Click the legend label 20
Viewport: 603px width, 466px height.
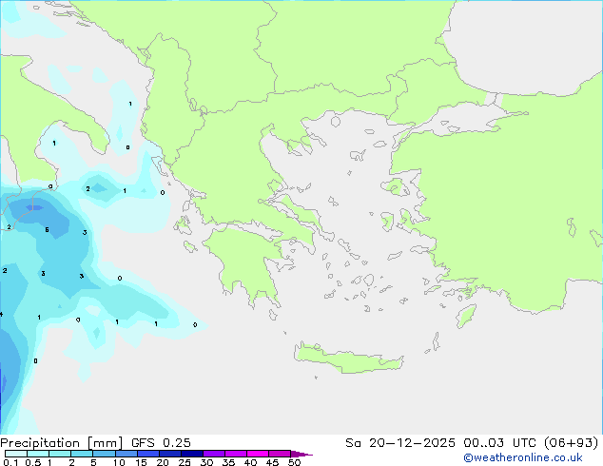163,462
